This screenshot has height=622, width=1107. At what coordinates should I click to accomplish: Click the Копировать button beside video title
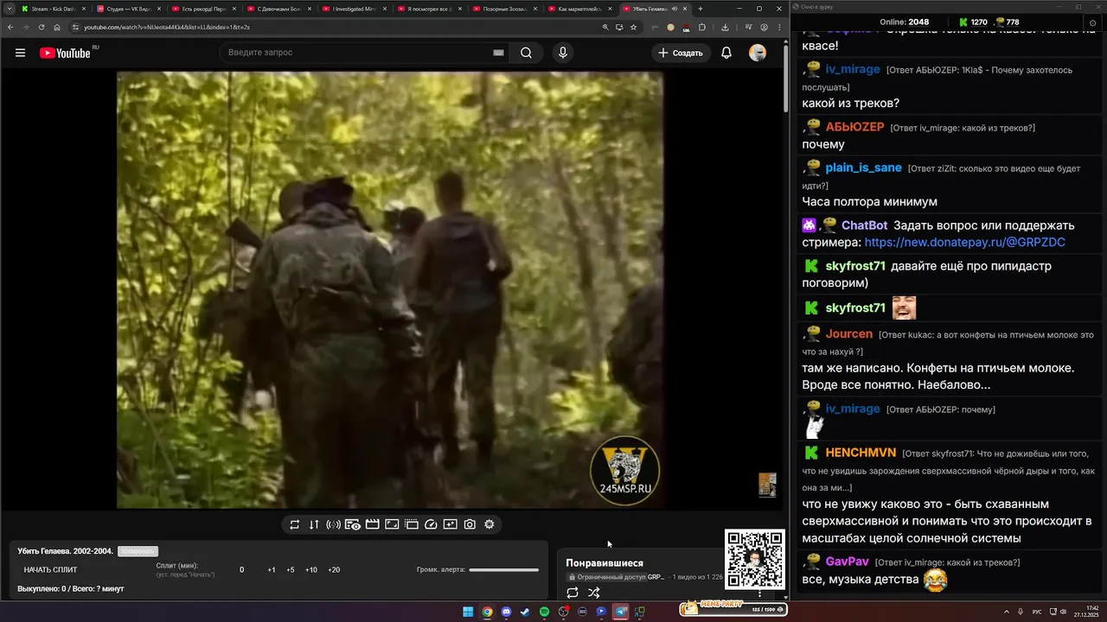point(138,551)
